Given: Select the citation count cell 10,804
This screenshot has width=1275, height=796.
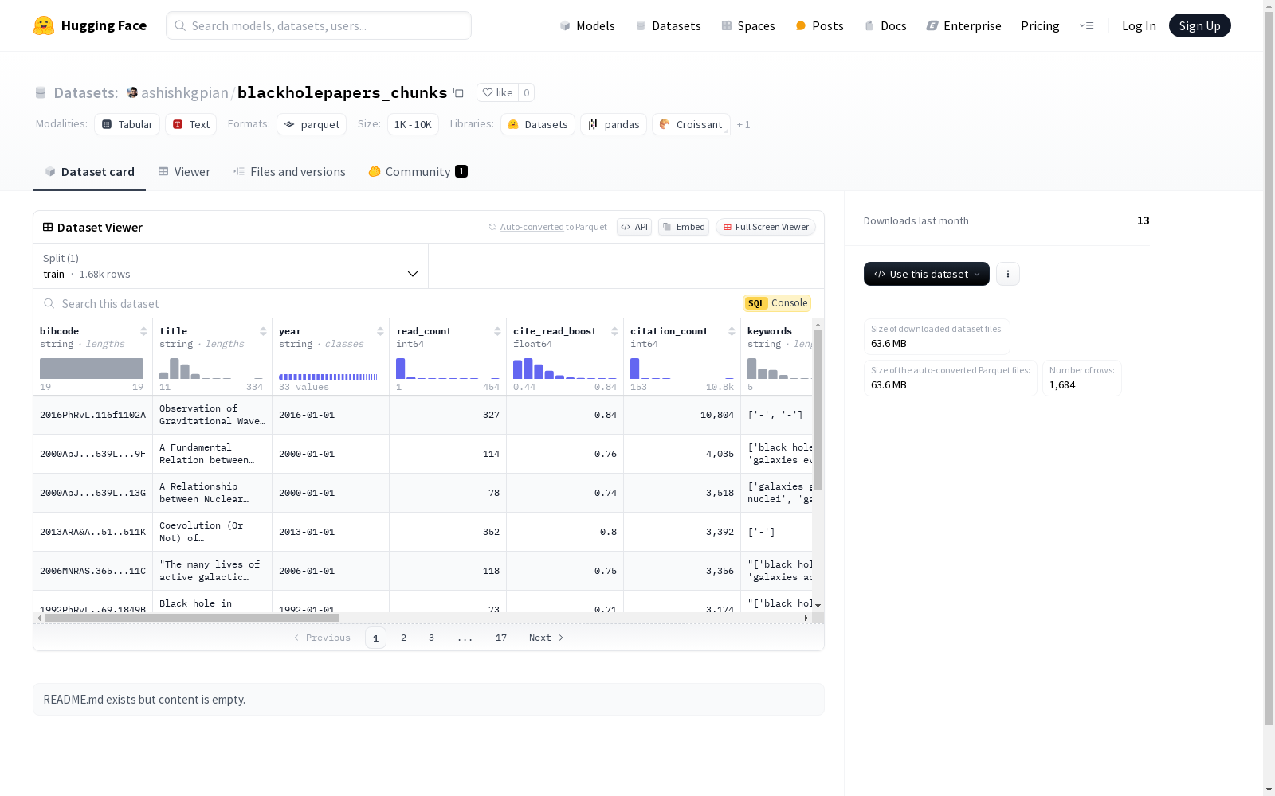Looking at the screenshot, I should pos(682,415).
